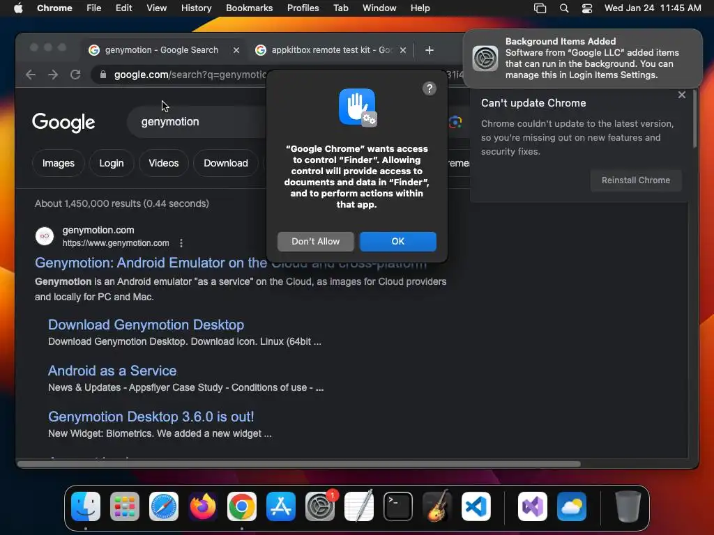
Task: Click Don't Allow in the permission dialog
Action: (316, 242)
